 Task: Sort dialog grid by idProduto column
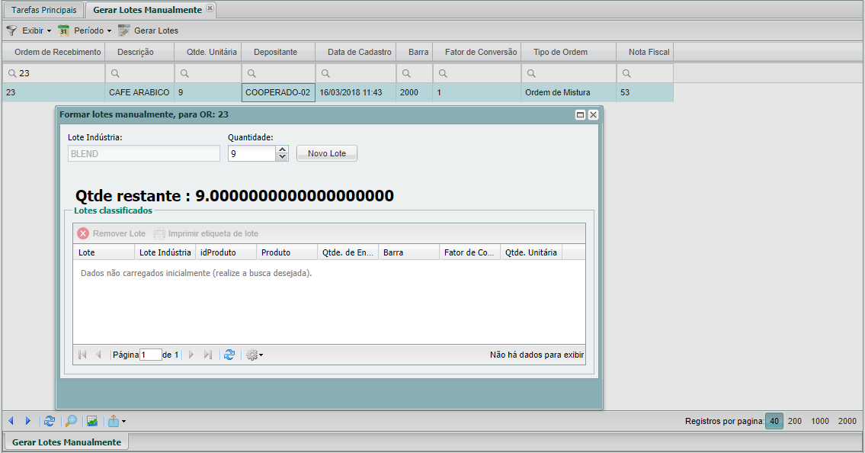[226, 252]
